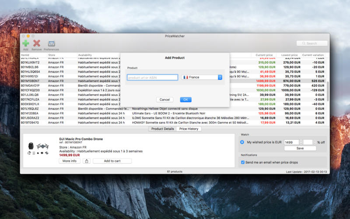Click the 125,98 EUR current price cell
Screen dimensions: 350x219
[266, 113]
